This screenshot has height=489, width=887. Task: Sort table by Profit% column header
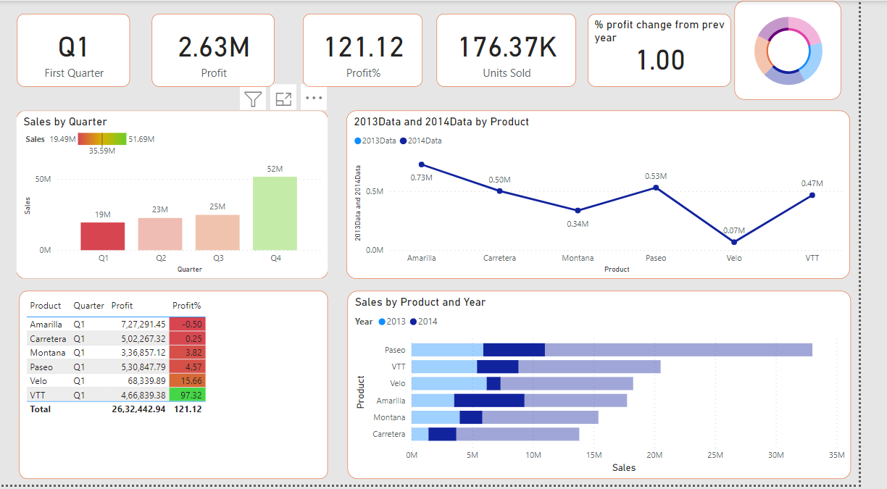pos(186,306)
